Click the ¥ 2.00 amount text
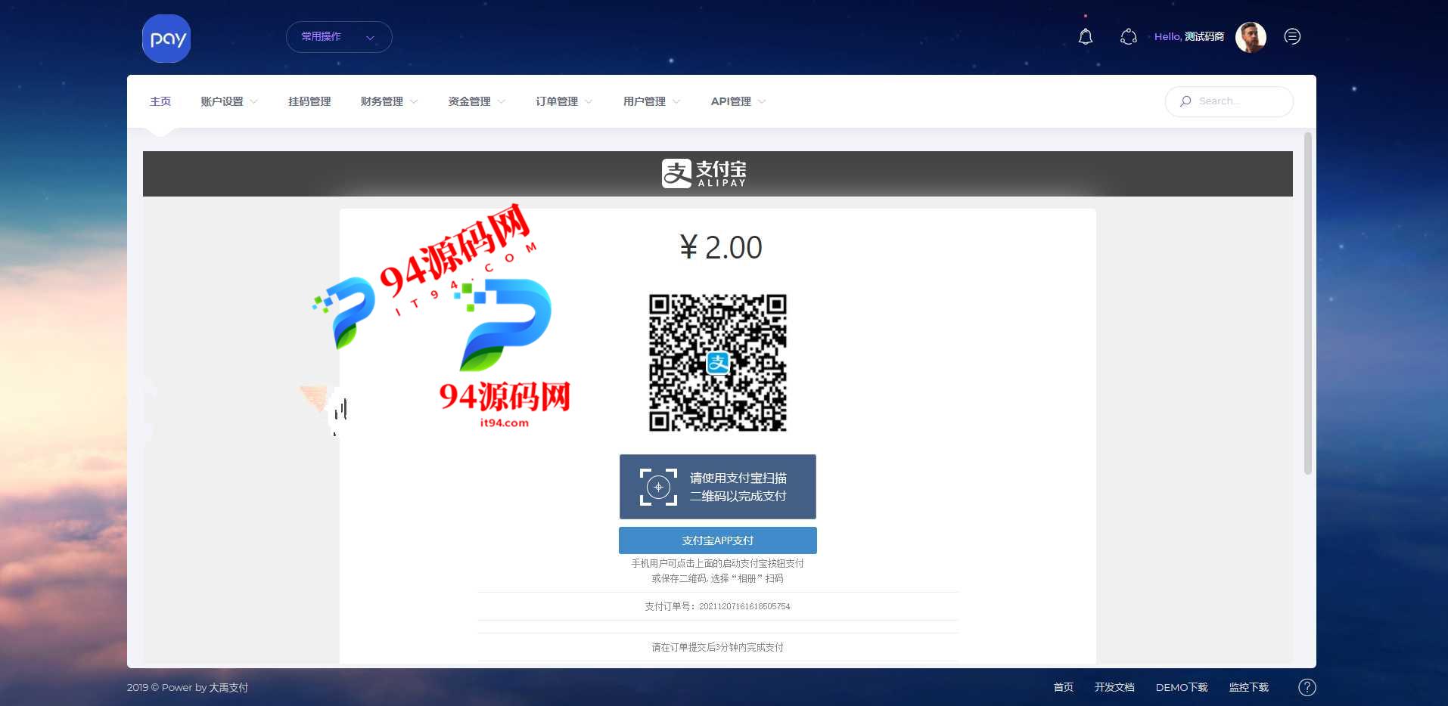 click(721, 247)
